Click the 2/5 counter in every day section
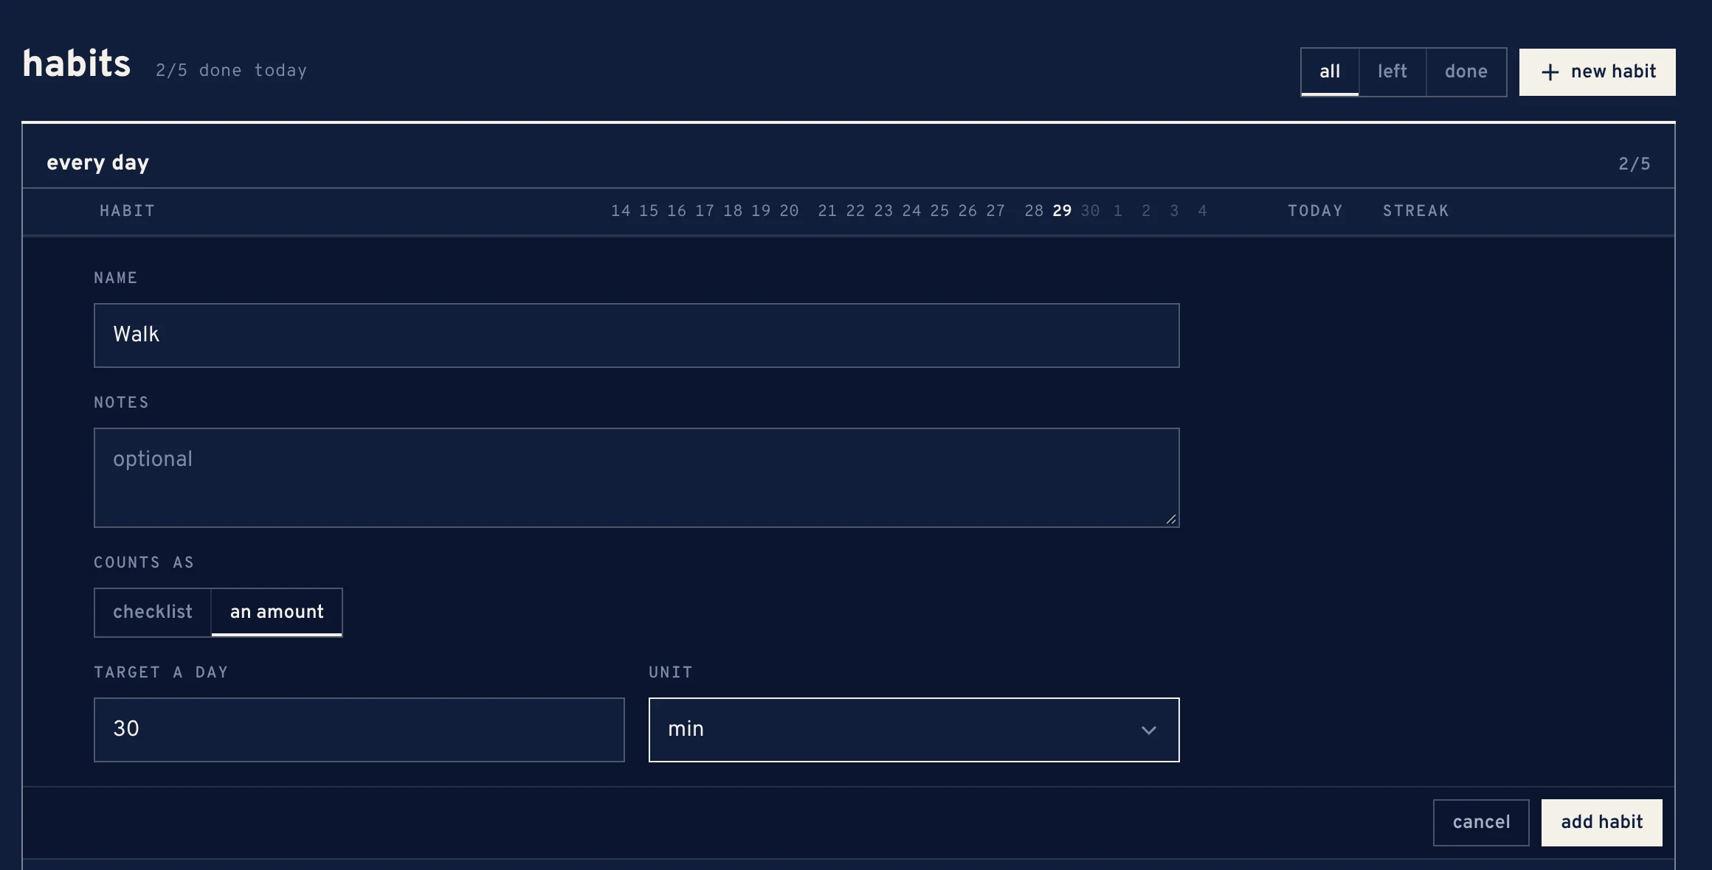Viewport: 1712px width, 870px height. [1634, 164]
